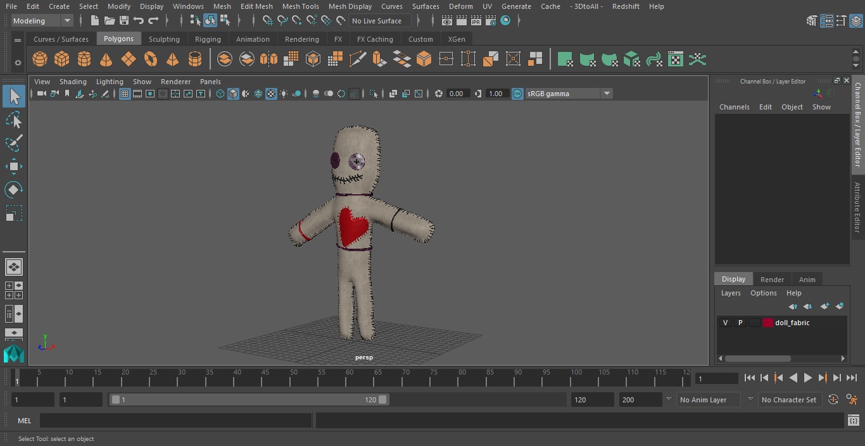Create a polygon torus from shelf

151,59
